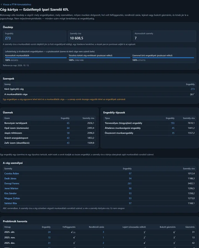Screen dimensions: 199x248
Task: Click 'Gázmérés' value 42 for 2025. dec.
Action: pos(193,243)
